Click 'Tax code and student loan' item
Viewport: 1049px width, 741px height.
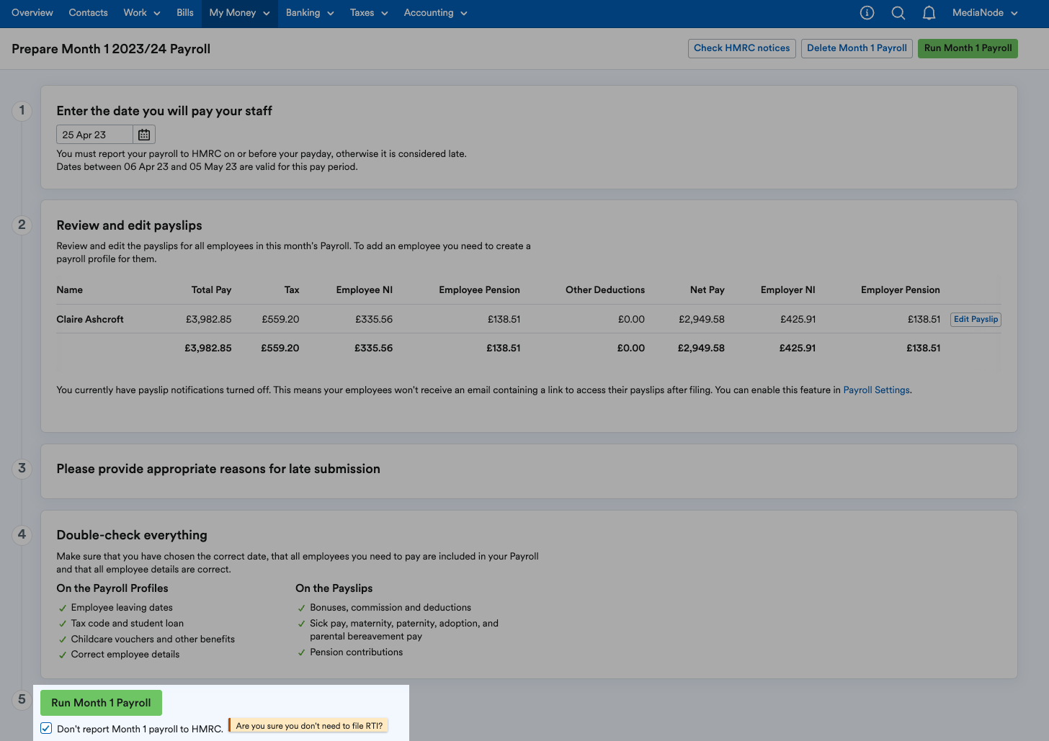[128, 624]
